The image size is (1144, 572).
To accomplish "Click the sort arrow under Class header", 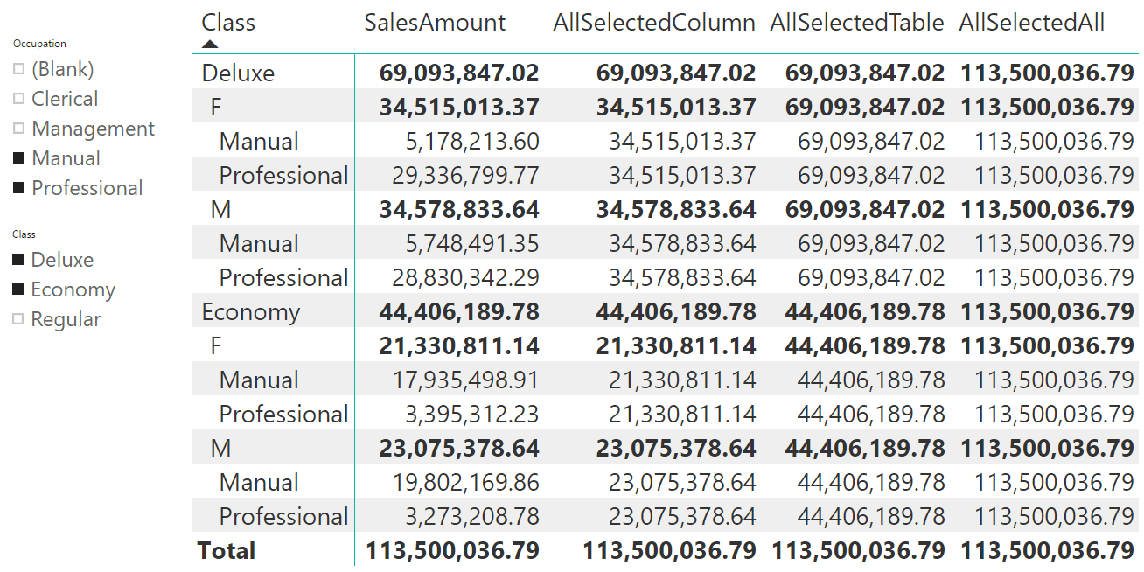I will 210,44.
